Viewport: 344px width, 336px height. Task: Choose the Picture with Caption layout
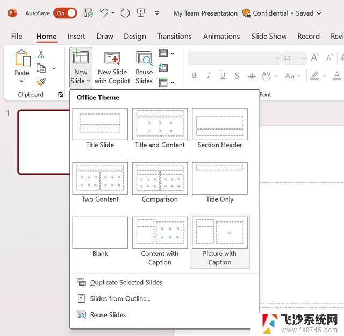(x=220, y=241)
